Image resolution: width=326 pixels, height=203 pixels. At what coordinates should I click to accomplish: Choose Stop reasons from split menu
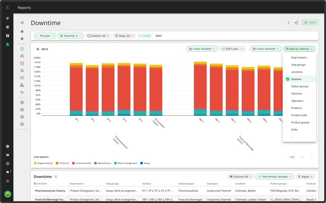[x=299, y=58]
